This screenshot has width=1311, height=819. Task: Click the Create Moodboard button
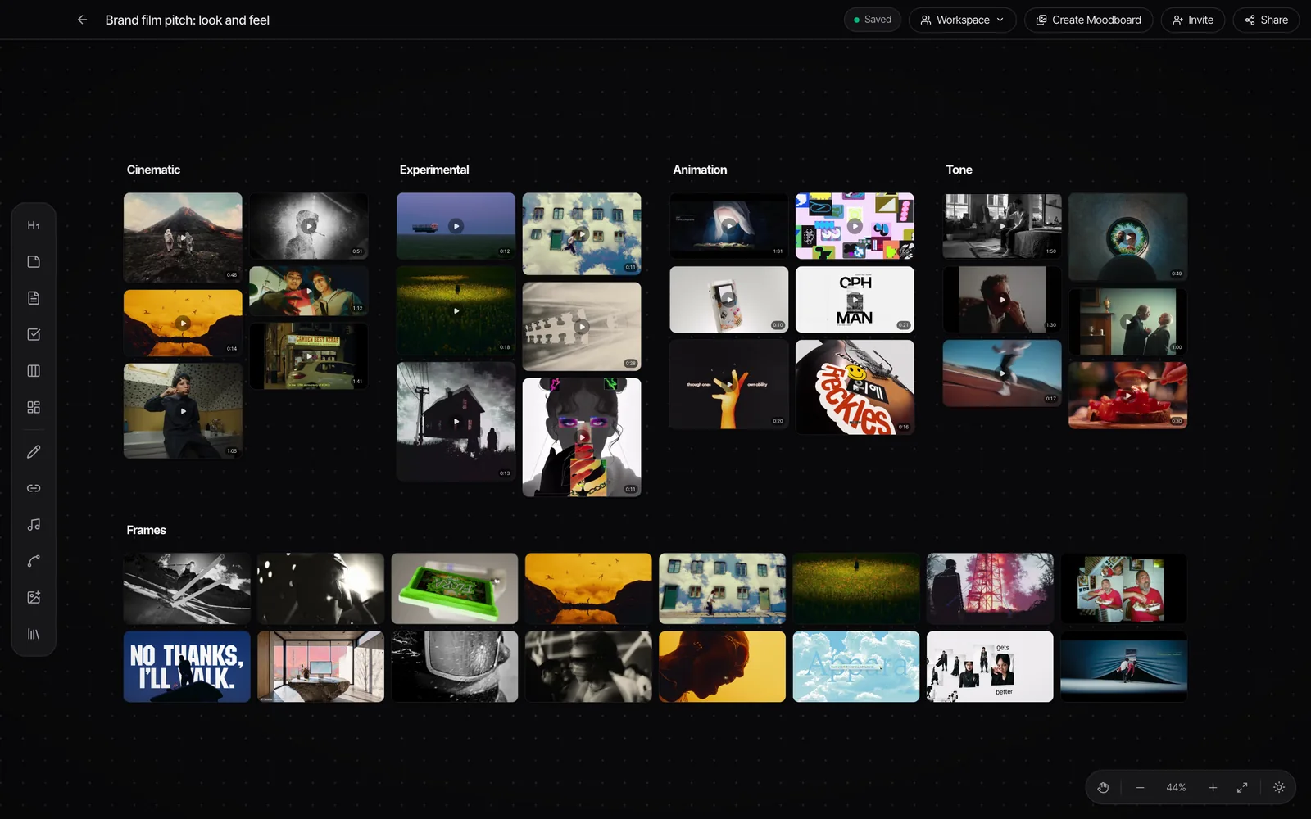tap(1088, 20)
